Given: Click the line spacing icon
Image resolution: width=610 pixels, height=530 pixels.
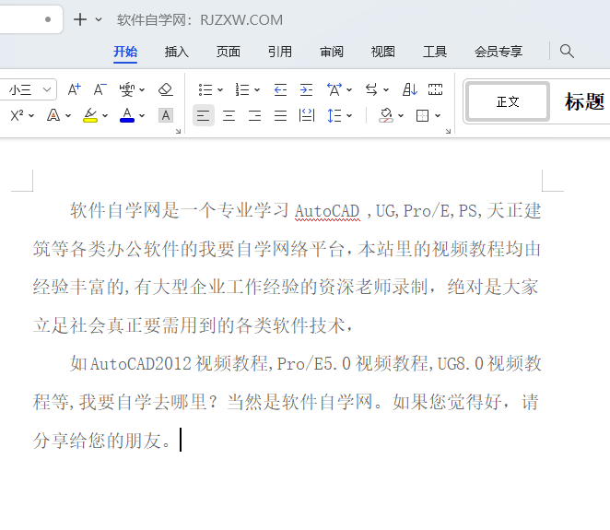Looking at the screenshot, I should pos(334,115).
